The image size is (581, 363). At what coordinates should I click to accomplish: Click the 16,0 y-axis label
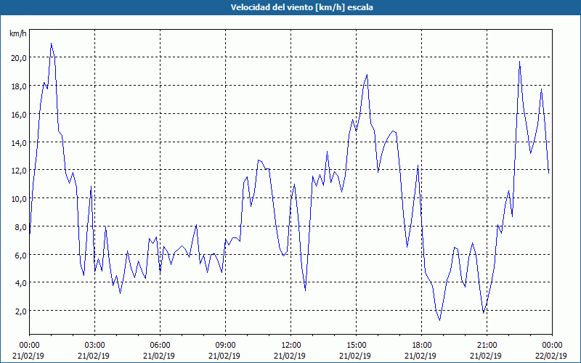coord(19,114)
